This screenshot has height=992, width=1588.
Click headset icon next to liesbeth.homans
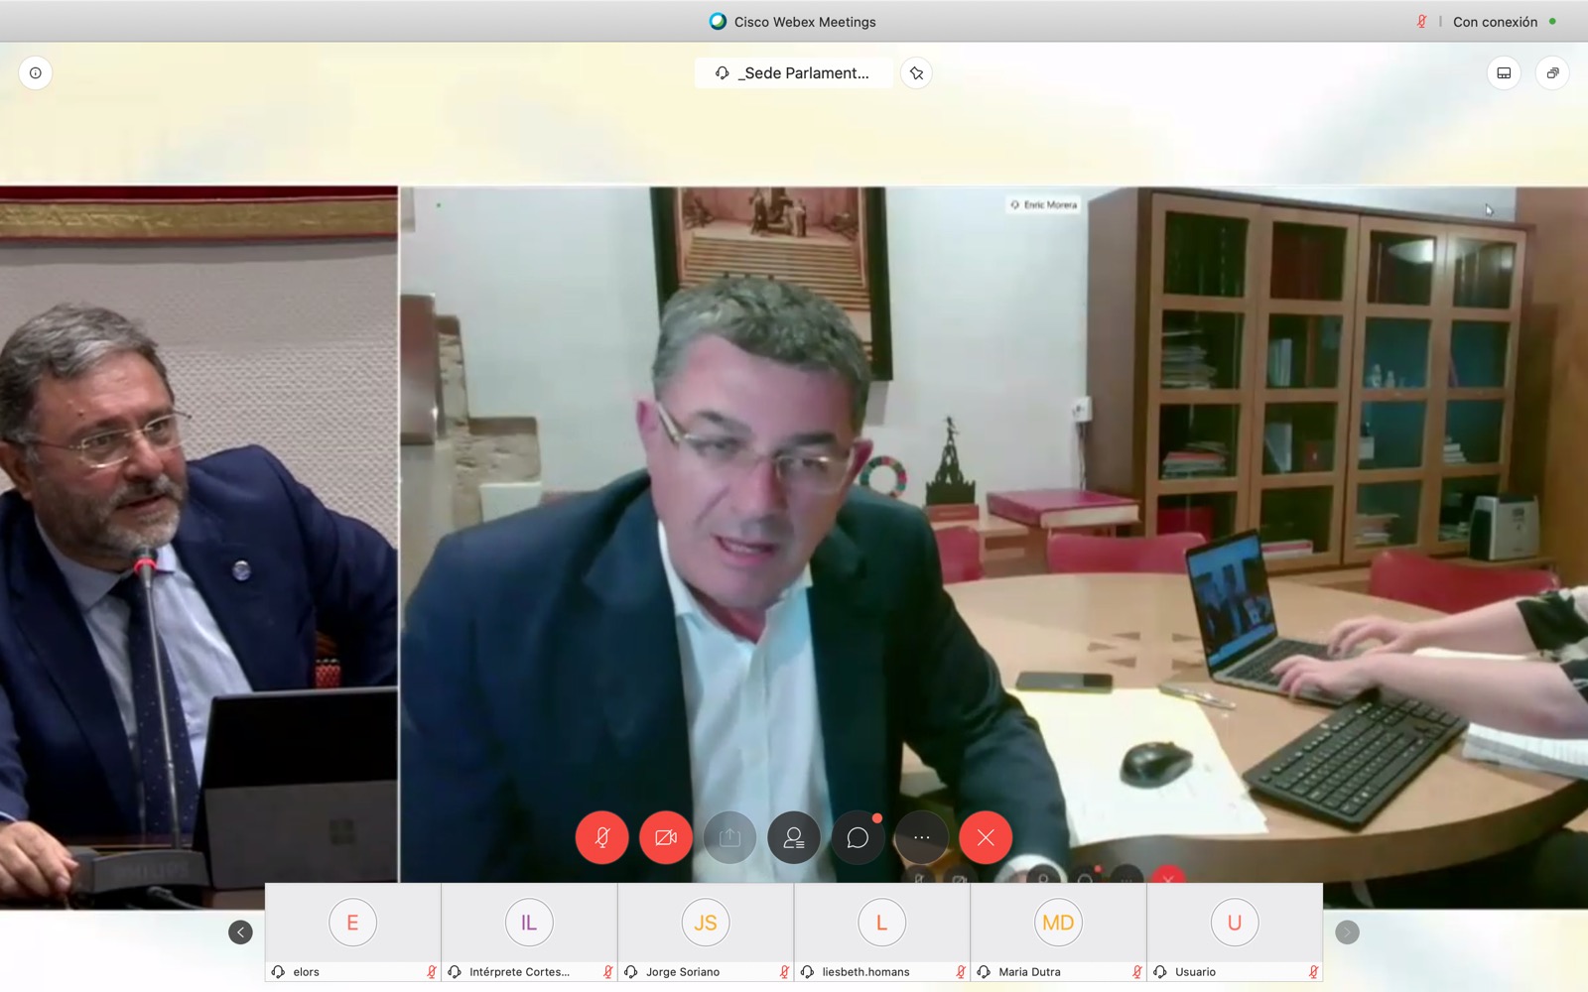(x=807, y=972)
